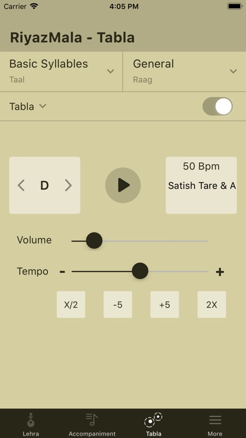The image size is (246, 438).
Task: Halve the tempo with the X/2 button
Action: click(71, 304)
